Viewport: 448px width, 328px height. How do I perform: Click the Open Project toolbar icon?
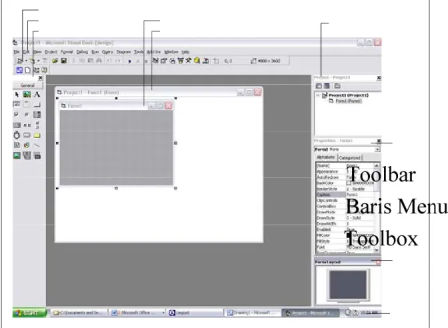(x=55, y=61)
